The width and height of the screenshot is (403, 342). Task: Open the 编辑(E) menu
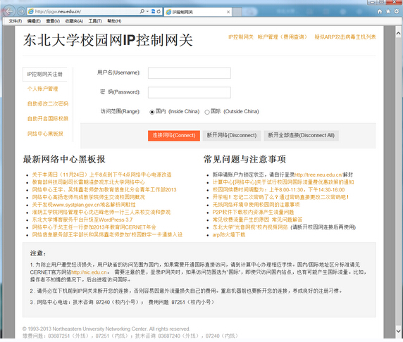coord(34,21)
